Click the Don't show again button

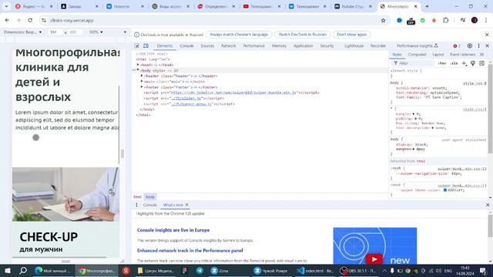click(351, 35)
